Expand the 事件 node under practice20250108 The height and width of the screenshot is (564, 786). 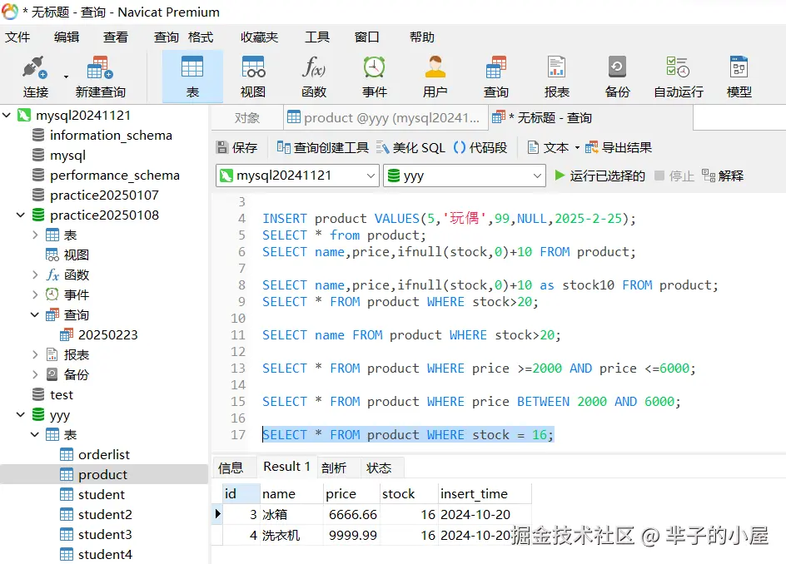click(35, 295)
